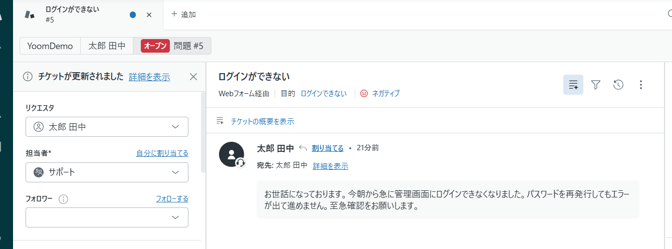Click the info icon beside フォロワー
The image size is (672, 249).
(x=63, y=199)
